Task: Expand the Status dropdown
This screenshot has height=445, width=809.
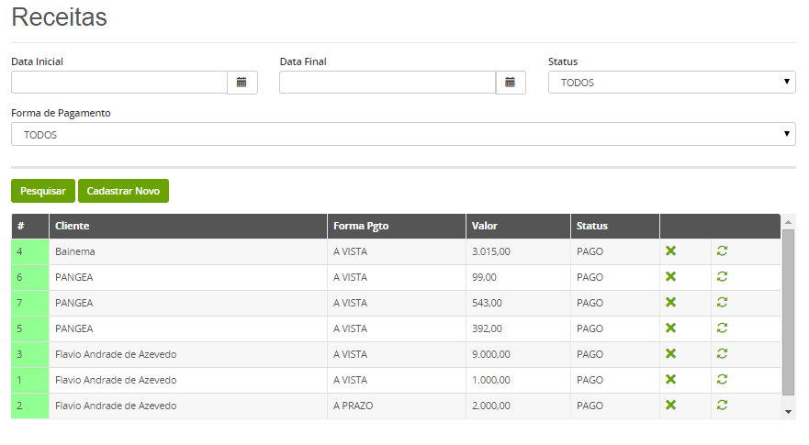Action: (x=672, y=83)
